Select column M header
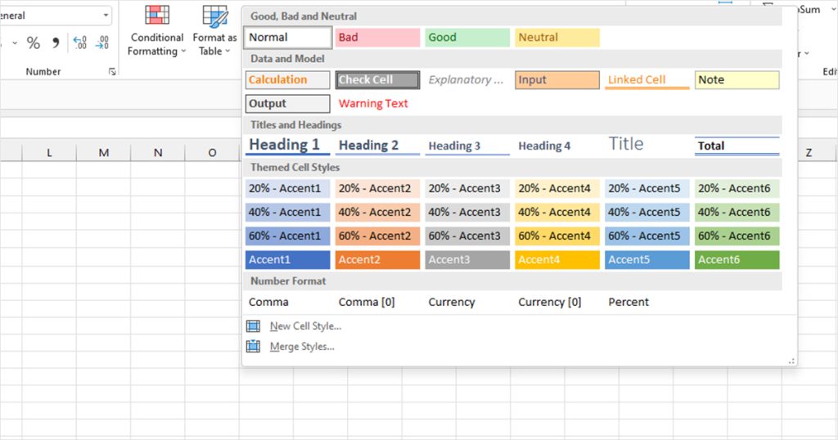Screen dimensions: 838x440 [103, 153]
